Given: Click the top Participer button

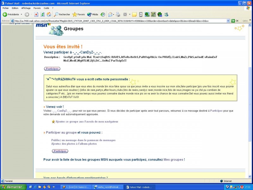Looking at the screenshot, I should tap(52, 69).
